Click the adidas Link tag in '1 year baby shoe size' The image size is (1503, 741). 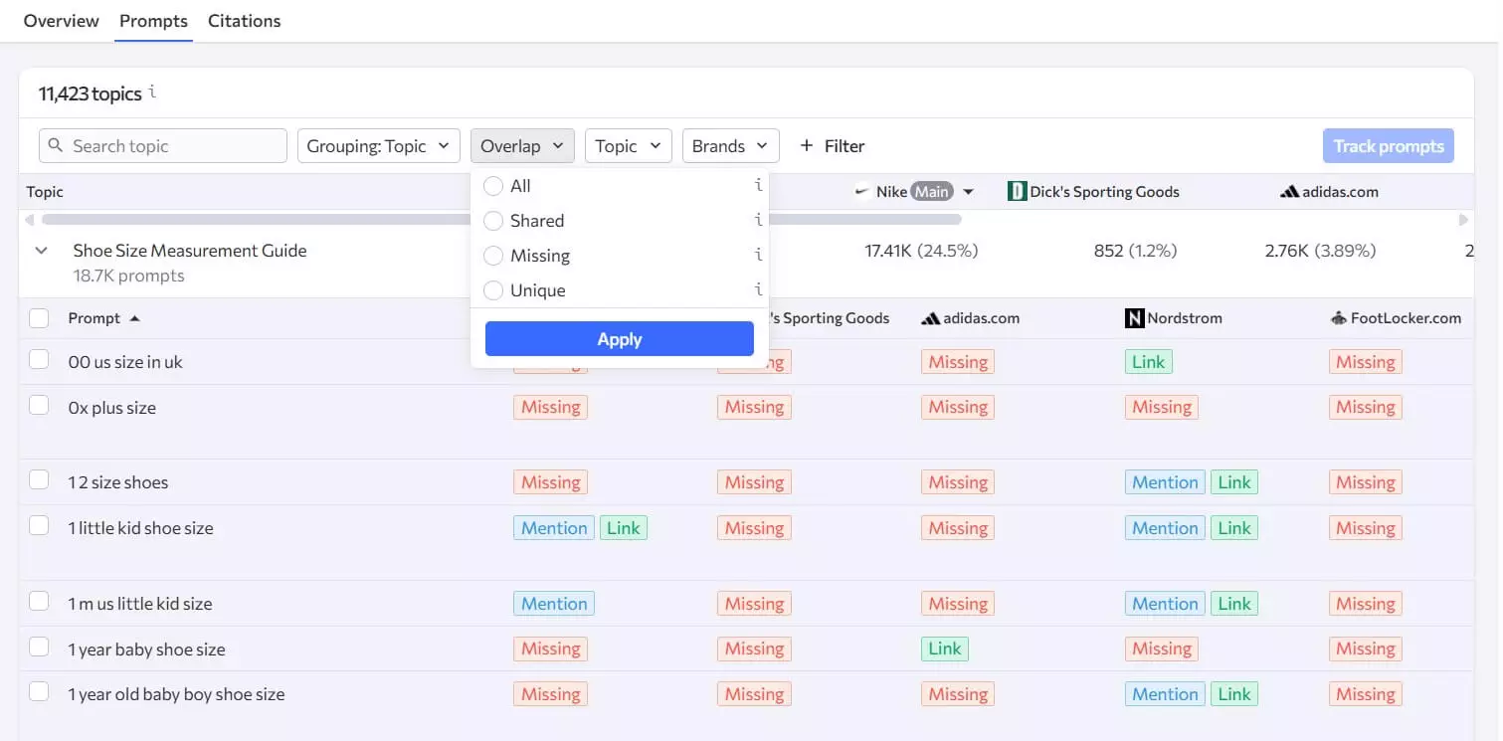(944, 648)
